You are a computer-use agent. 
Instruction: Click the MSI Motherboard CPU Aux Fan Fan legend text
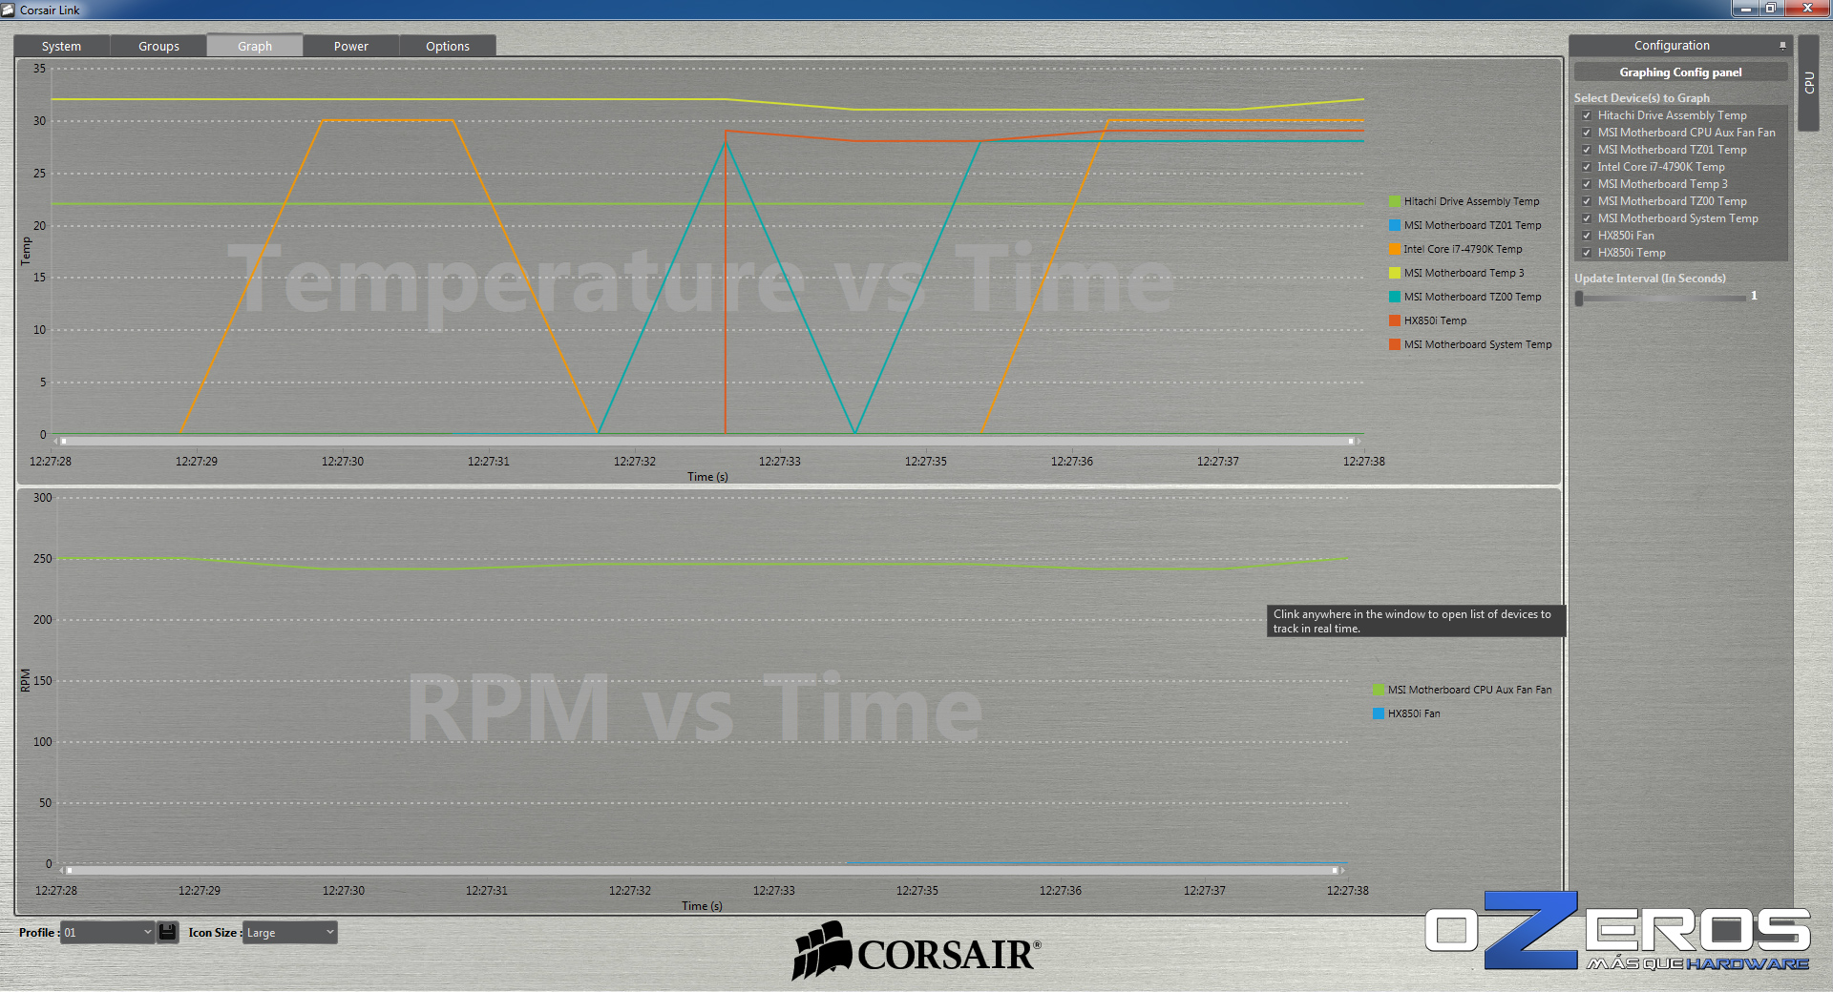pyautogui.click(x=1469, y=690)
